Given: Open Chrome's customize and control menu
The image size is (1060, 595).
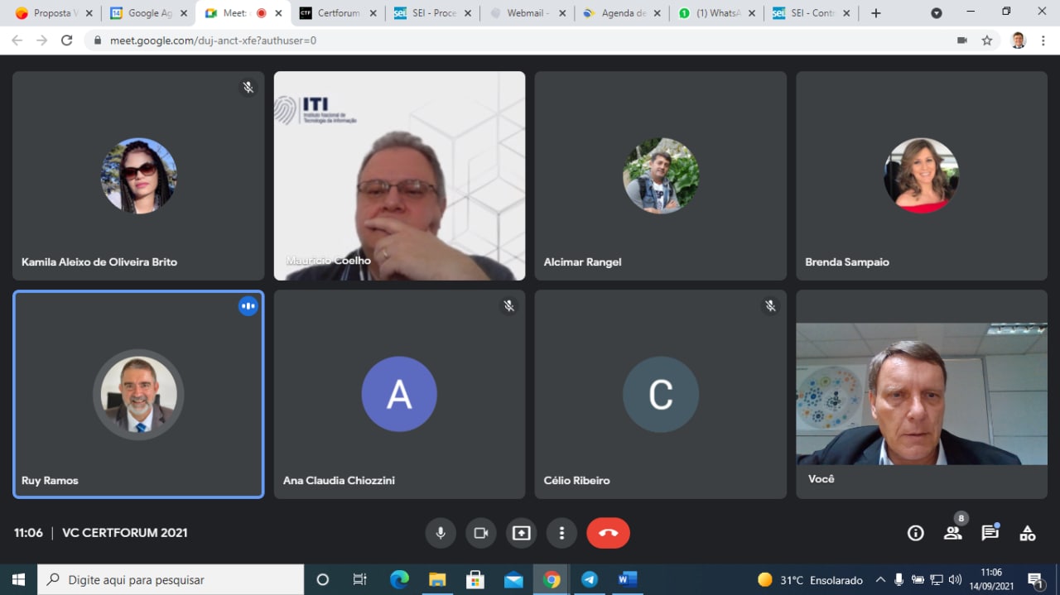Looking at the screenshot, I should point(1043,38).
